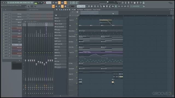The image size is (175, 98).
Task: Open the Playlist options menu arrow
Action: pyautogui.click(x=55, y=10)
